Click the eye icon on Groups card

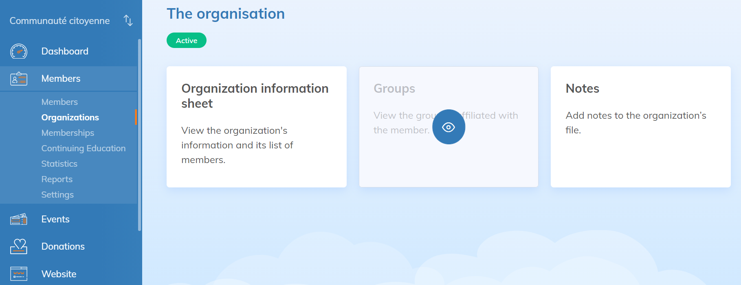point(449,127)
